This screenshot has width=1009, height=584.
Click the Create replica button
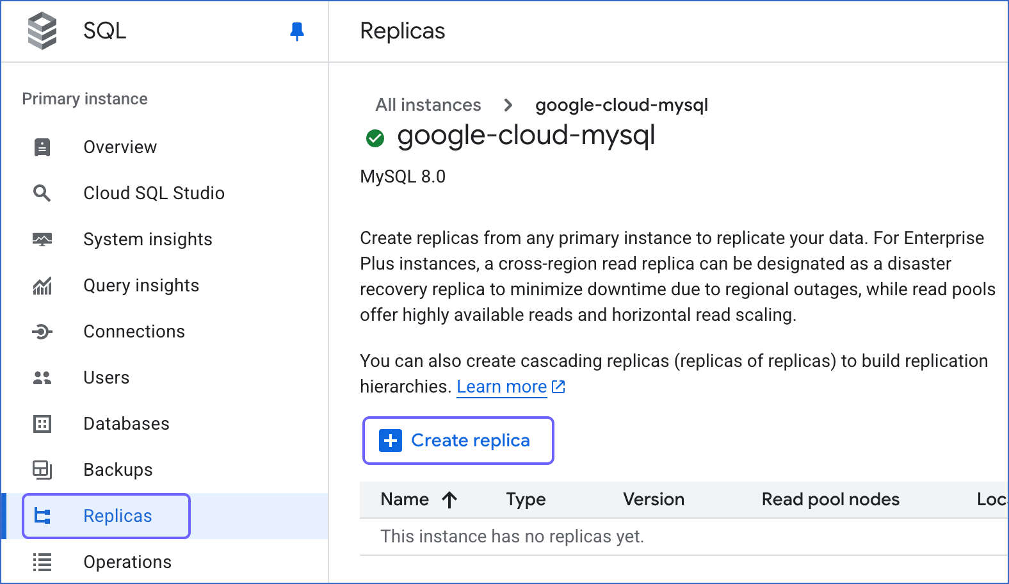458,441
